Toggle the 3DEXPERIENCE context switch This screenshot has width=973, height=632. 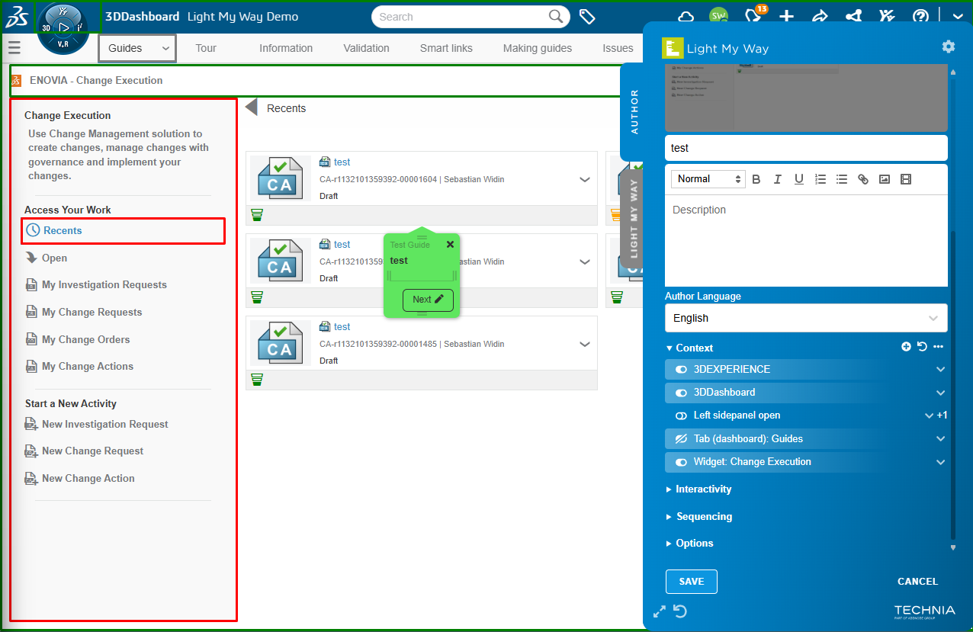click(682, 370)
